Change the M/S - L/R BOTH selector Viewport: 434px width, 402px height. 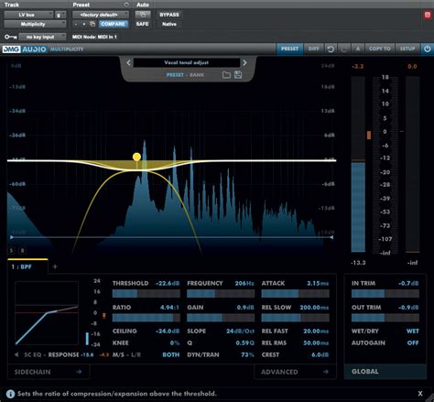(x=170, y=354)
